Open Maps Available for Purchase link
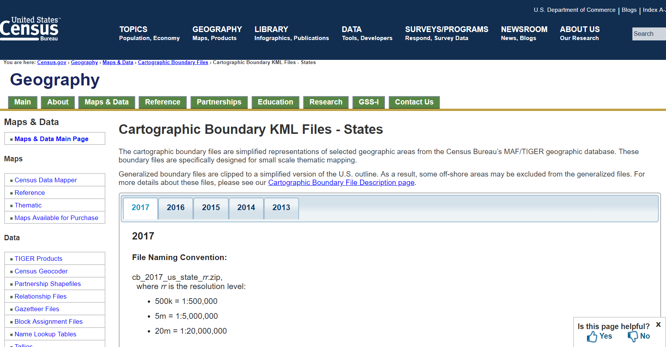666x347 pixels. click(x=57, y=218)
